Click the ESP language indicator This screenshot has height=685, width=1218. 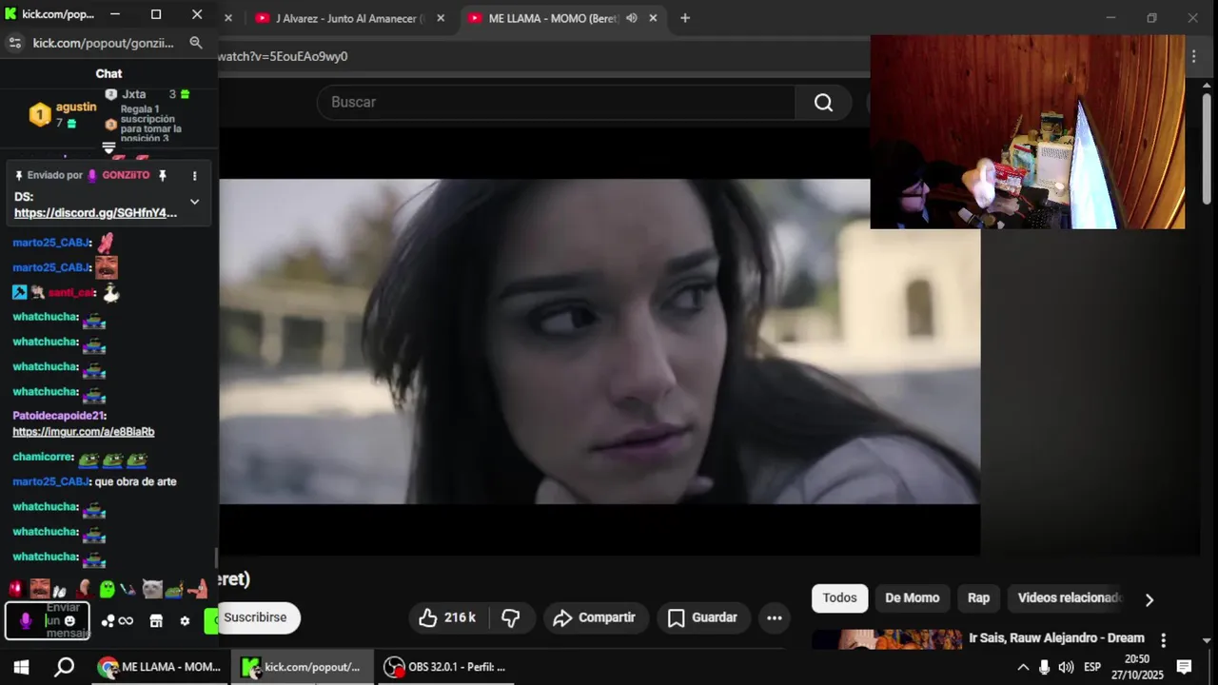point(1092,667)
